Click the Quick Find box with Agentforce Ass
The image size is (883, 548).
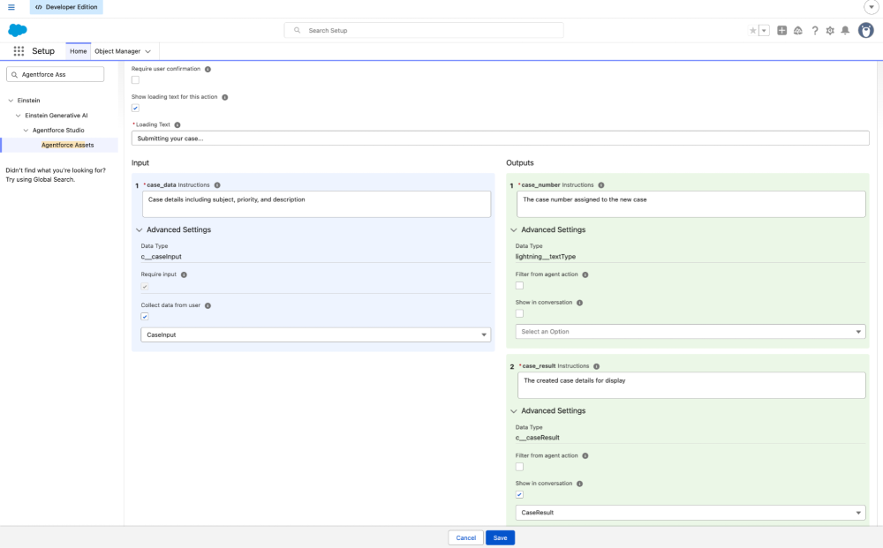[55, 74]
